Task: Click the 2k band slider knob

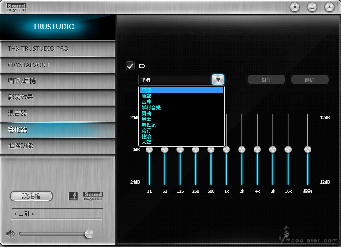Action: pyautogui.click(x=242, y=150)
